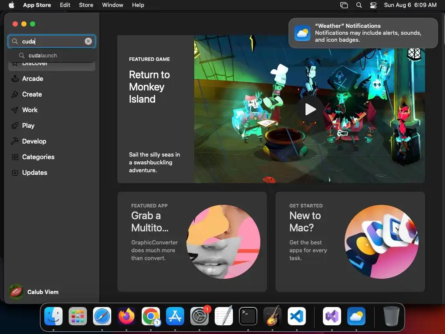Click the GraphicConverter collage face artwork
Viewport: 445px width, 334px height.
[223, 242]
